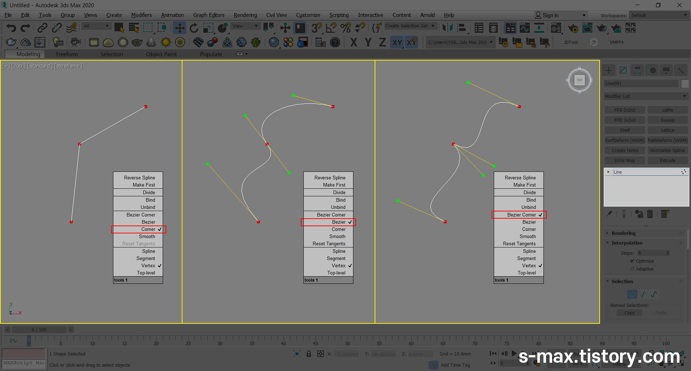Open the Select by Name list icon
Screen dimensions: 691x371
[x=134, y=28]
